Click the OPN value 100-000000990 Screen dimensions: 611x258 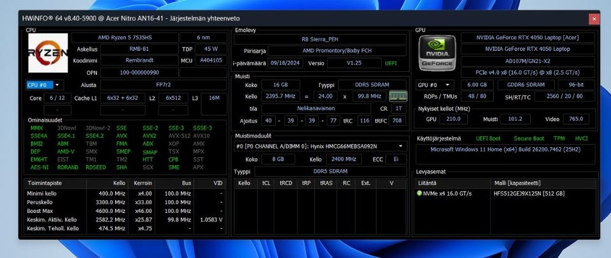click(x=139, y=72)
